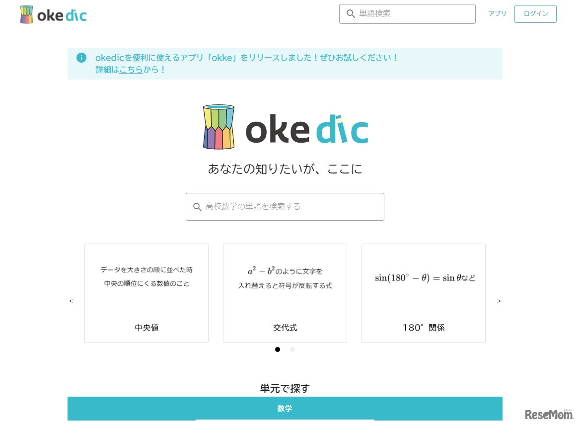Focus the 単語検索 header search field

407,14
